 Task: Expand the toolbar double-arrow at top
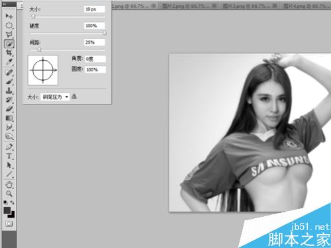click(5, 4)
